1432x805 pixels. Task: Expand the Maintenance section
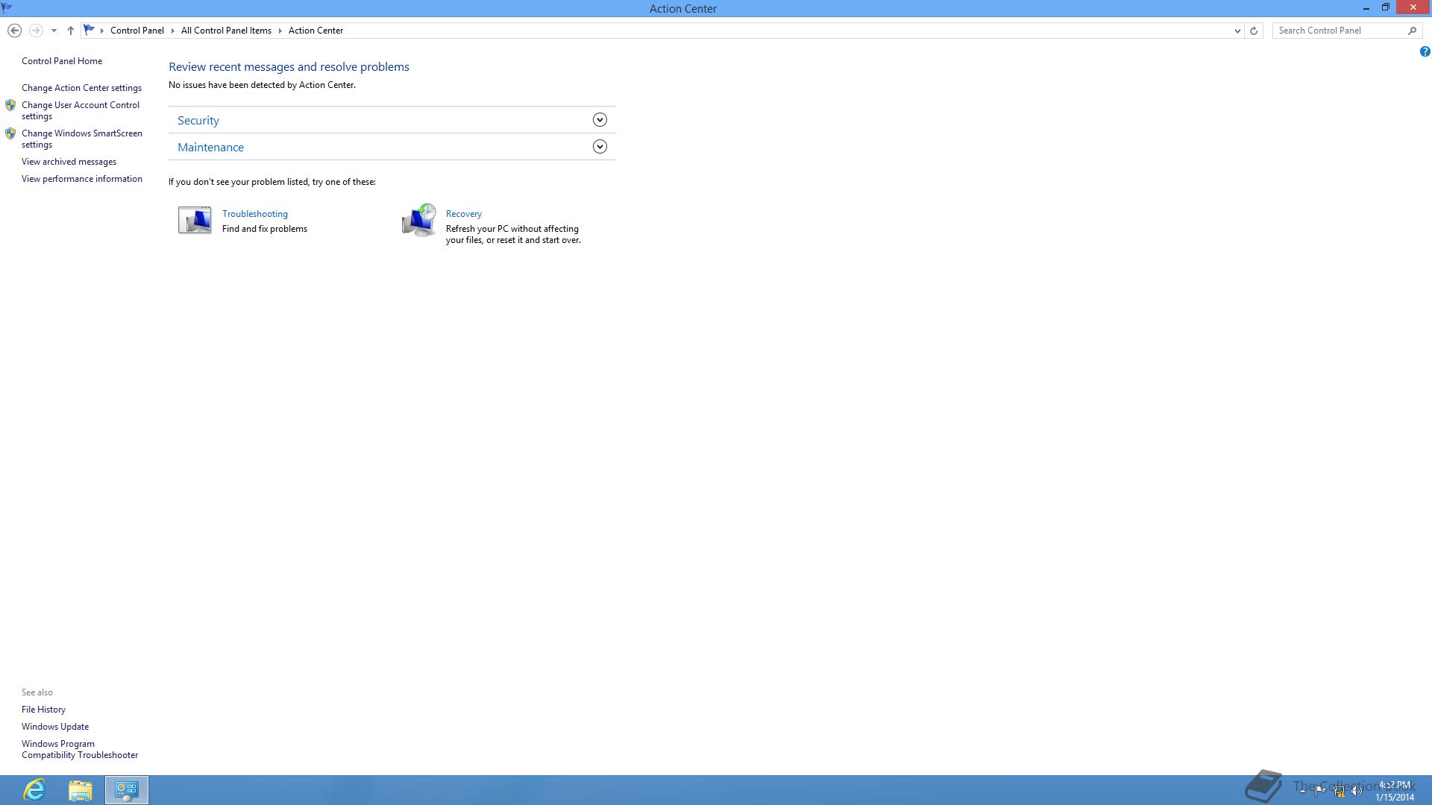pyautogui.click(x=600, y=147)
